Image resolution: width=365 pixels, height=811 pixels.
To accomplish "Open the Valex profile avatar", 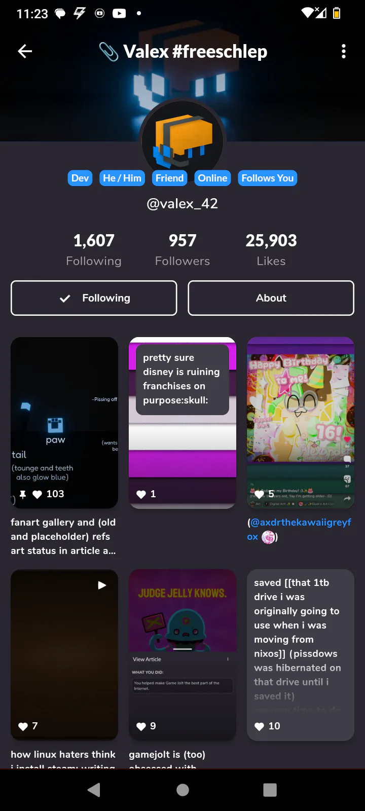I will (x=182, y=139).
